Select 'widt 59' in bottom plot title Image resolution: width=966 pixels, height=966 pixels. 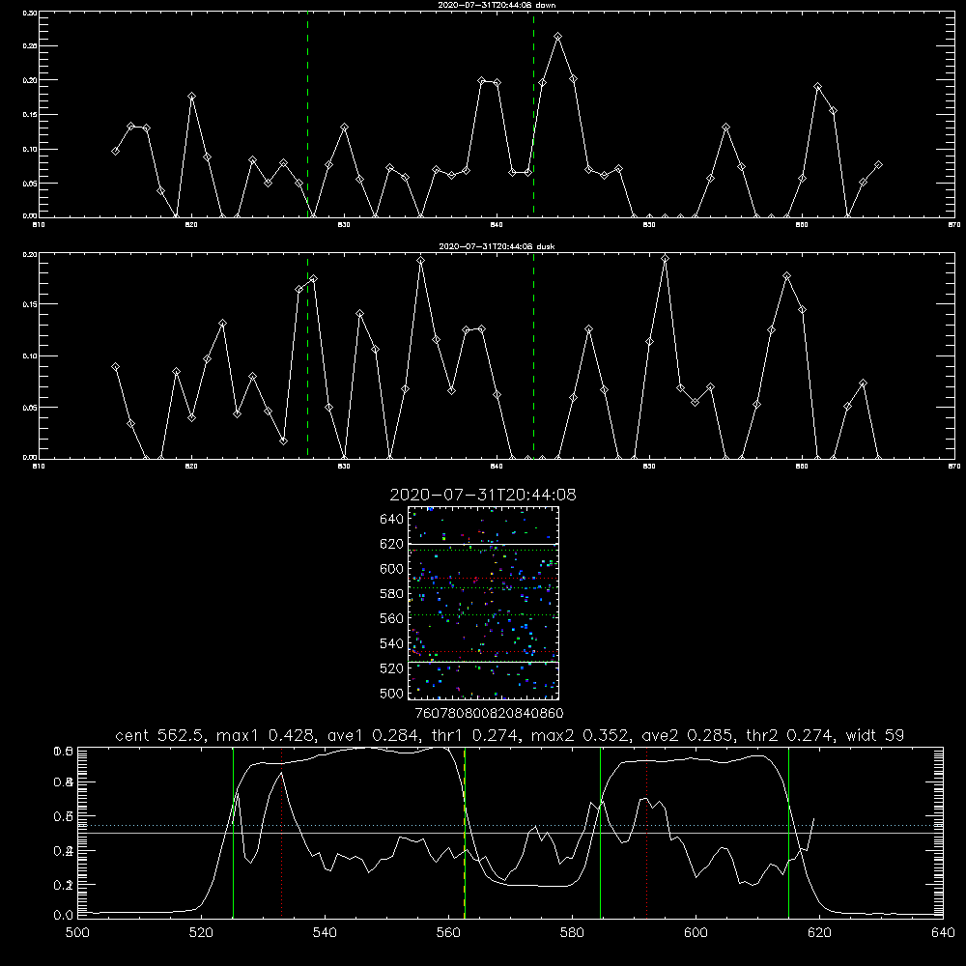(875, 735)
